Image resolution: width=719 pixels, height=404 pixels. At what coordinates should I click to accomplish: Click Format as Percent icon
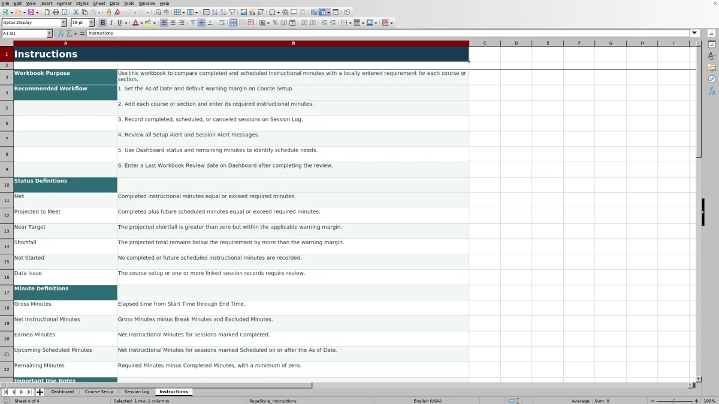point(275,23)
